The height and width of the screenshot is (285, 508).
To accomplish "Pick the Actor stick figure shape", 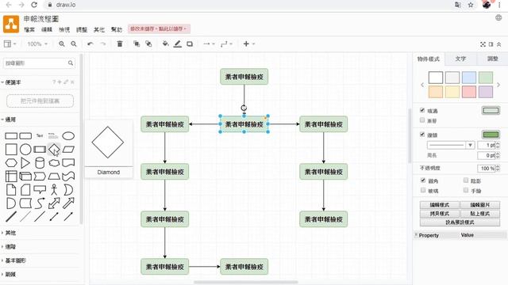I will [54, 190].
